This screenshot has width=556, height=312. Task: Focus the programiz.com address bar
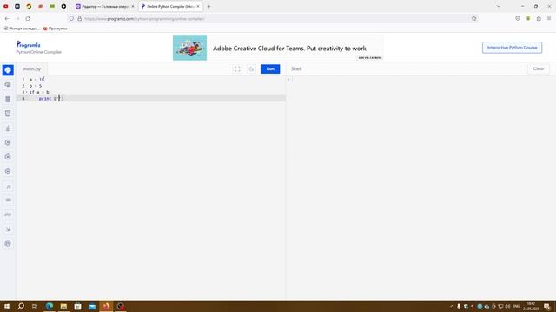coord(273,18)
